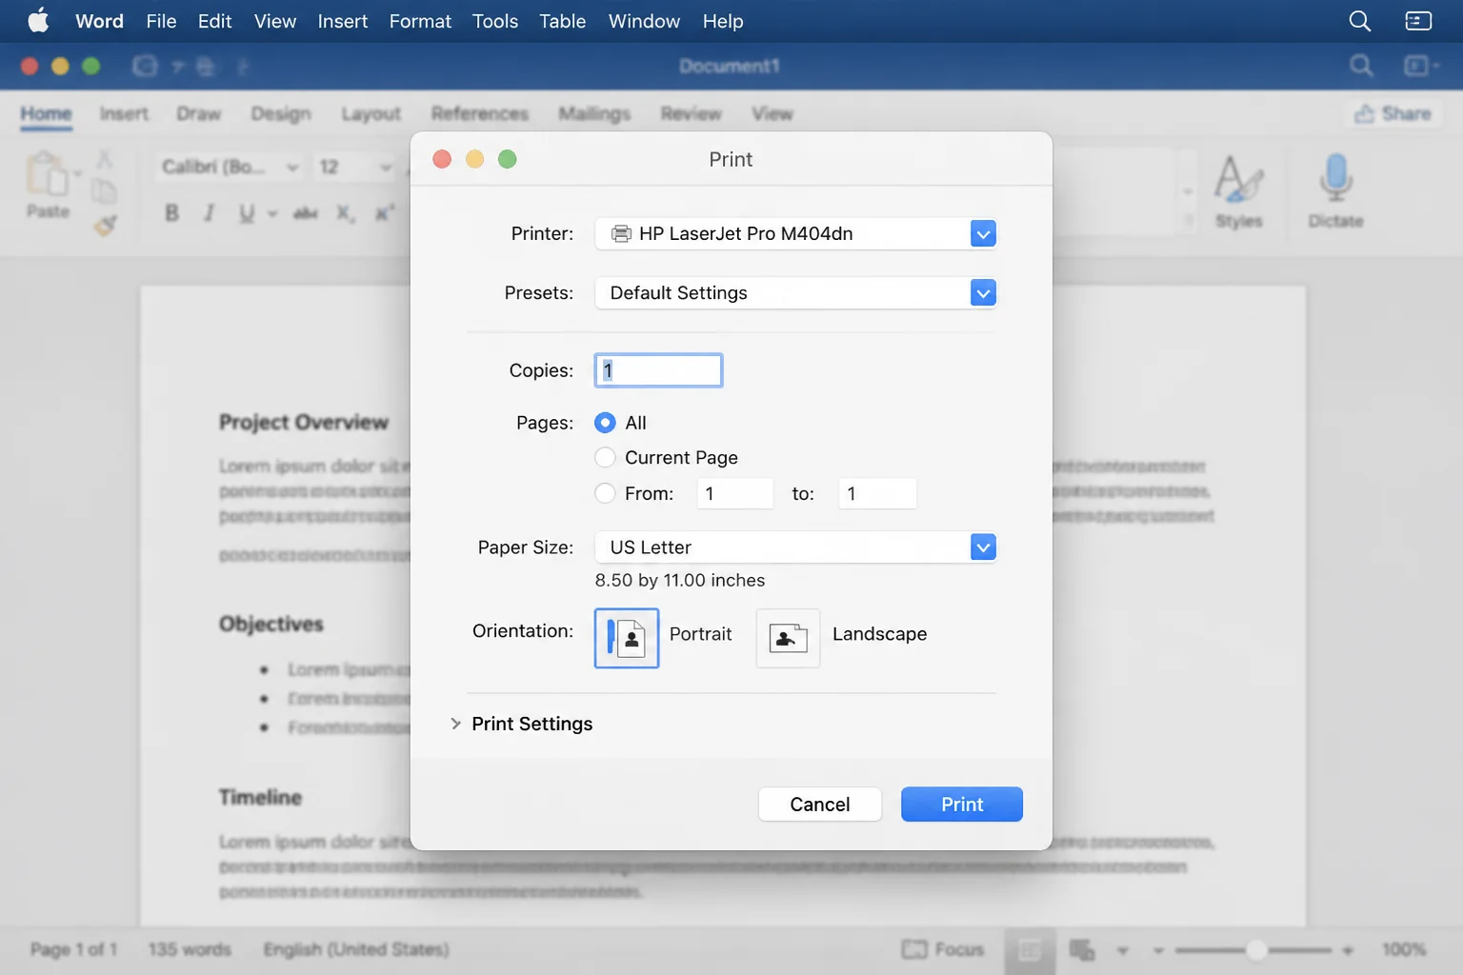Click the save icon in Word title bar
1463x975 pixels.
(x=145, y=66)
